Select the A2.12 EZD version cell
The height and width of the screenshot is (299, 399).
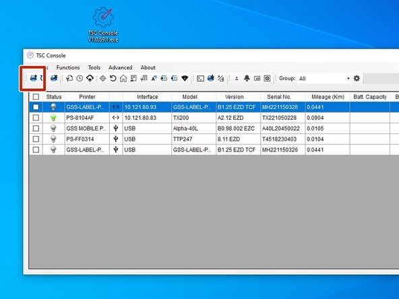[238, 118]
